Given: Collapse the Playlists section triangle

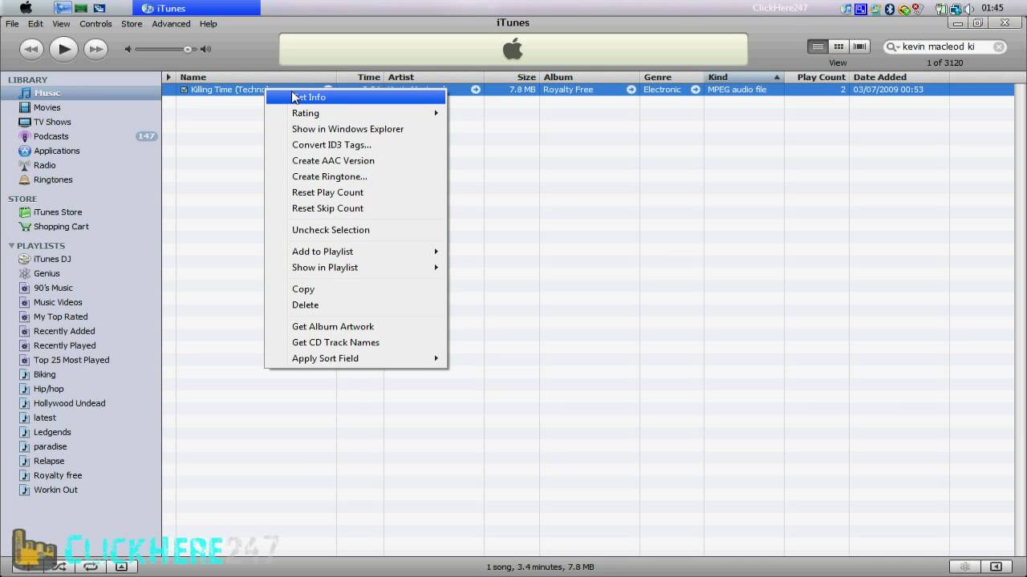Looking at the screenshot, I should [11, 246].
